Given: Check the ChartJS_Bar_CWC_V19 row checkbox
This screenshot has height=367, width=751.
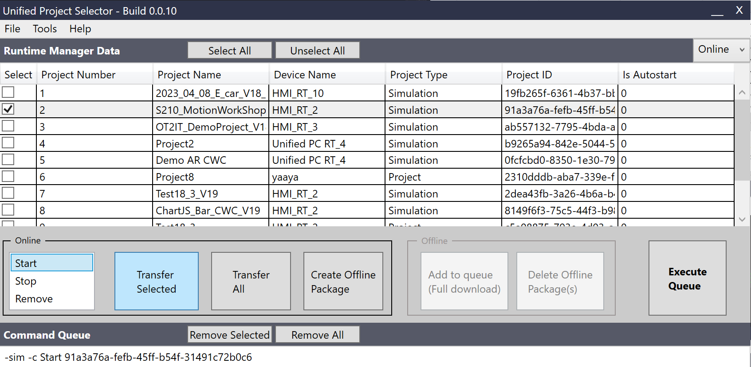Looking at the screenshot, I should tap(8, 209).
